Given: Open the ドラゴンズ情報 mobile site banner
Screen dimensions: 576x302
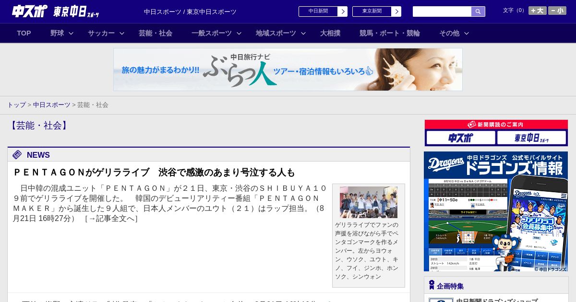Looking at the screenshot, I should point(496,211).
